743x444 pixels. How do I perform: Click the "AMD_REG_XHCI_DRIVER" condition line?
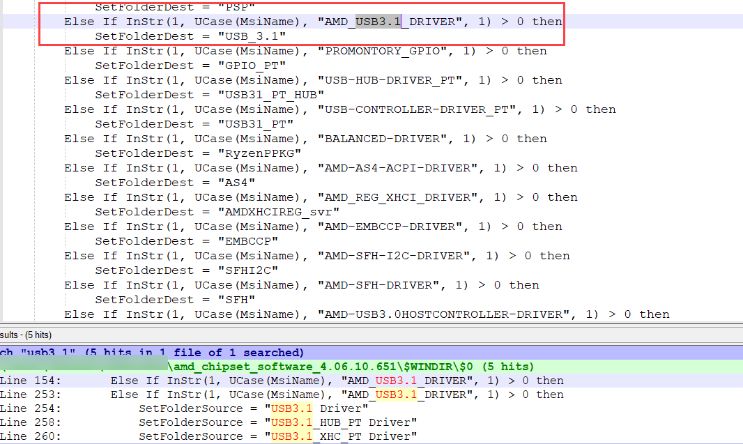(x=321, y=197)
